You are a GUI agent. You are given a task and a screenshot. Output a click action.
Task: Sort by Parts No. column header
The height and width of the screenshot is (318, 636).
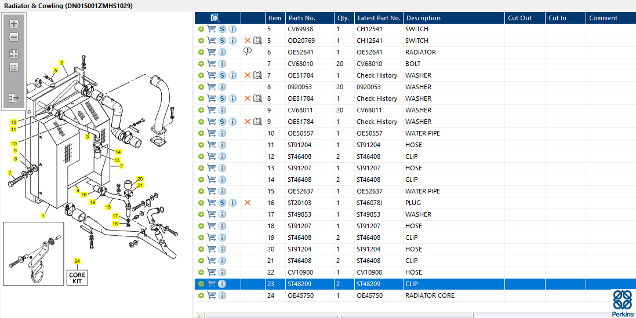310,18
